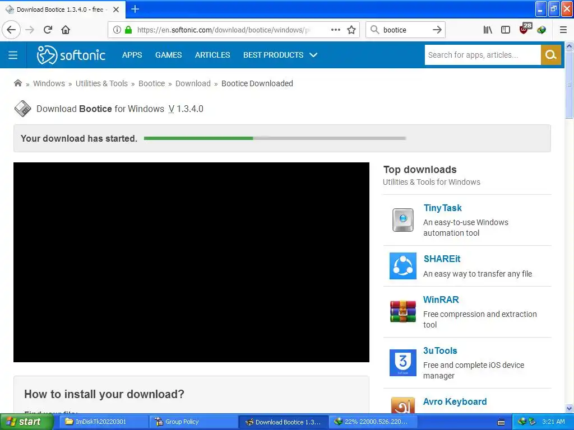Show site information icon in address bar
Viewport: 574px width, 430px height.
(117, 30)
